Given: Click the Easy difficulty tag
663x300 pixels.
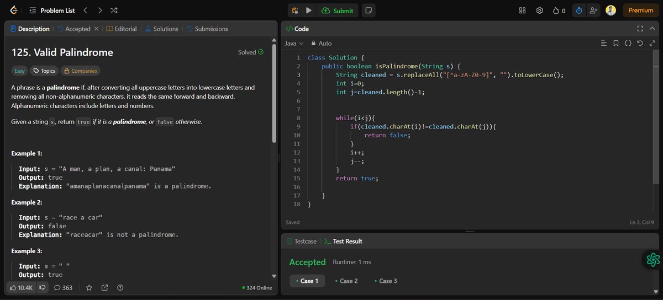Looking at the screenshot, I should (19, 71).
